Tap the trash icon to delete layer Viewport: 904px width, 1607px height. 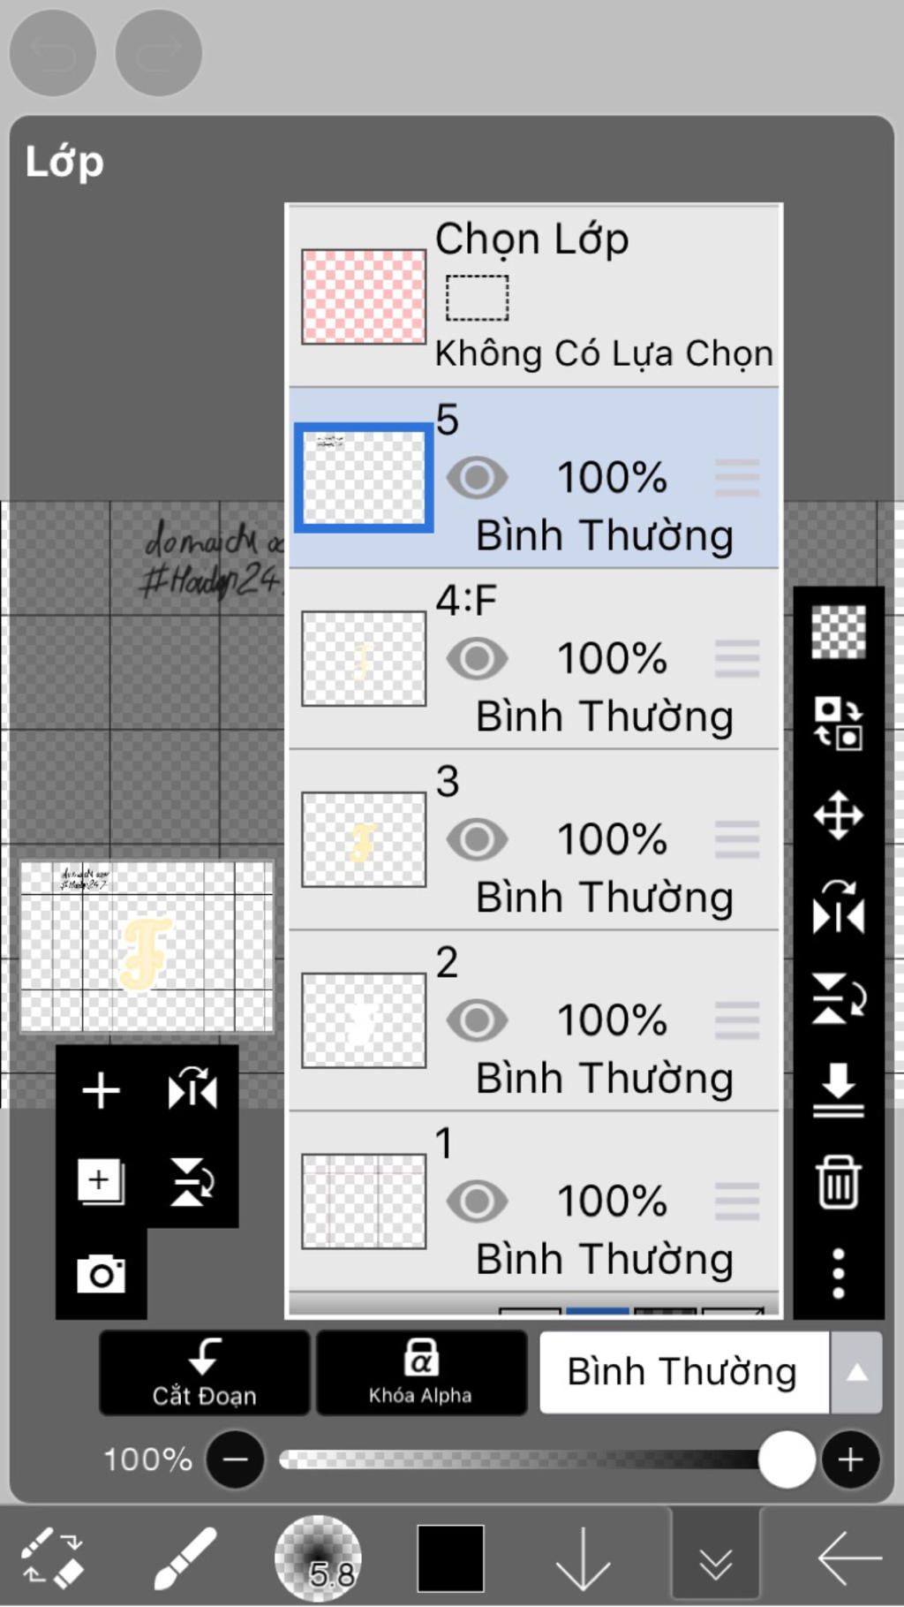(838, 1182)
